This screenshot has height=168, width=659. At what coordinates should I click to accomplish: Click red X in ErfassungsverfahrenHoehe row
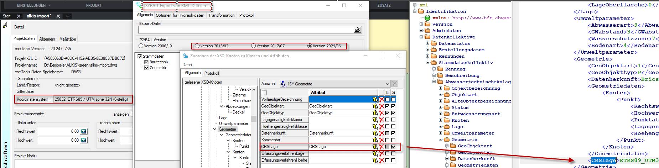(x=382, y=161)
